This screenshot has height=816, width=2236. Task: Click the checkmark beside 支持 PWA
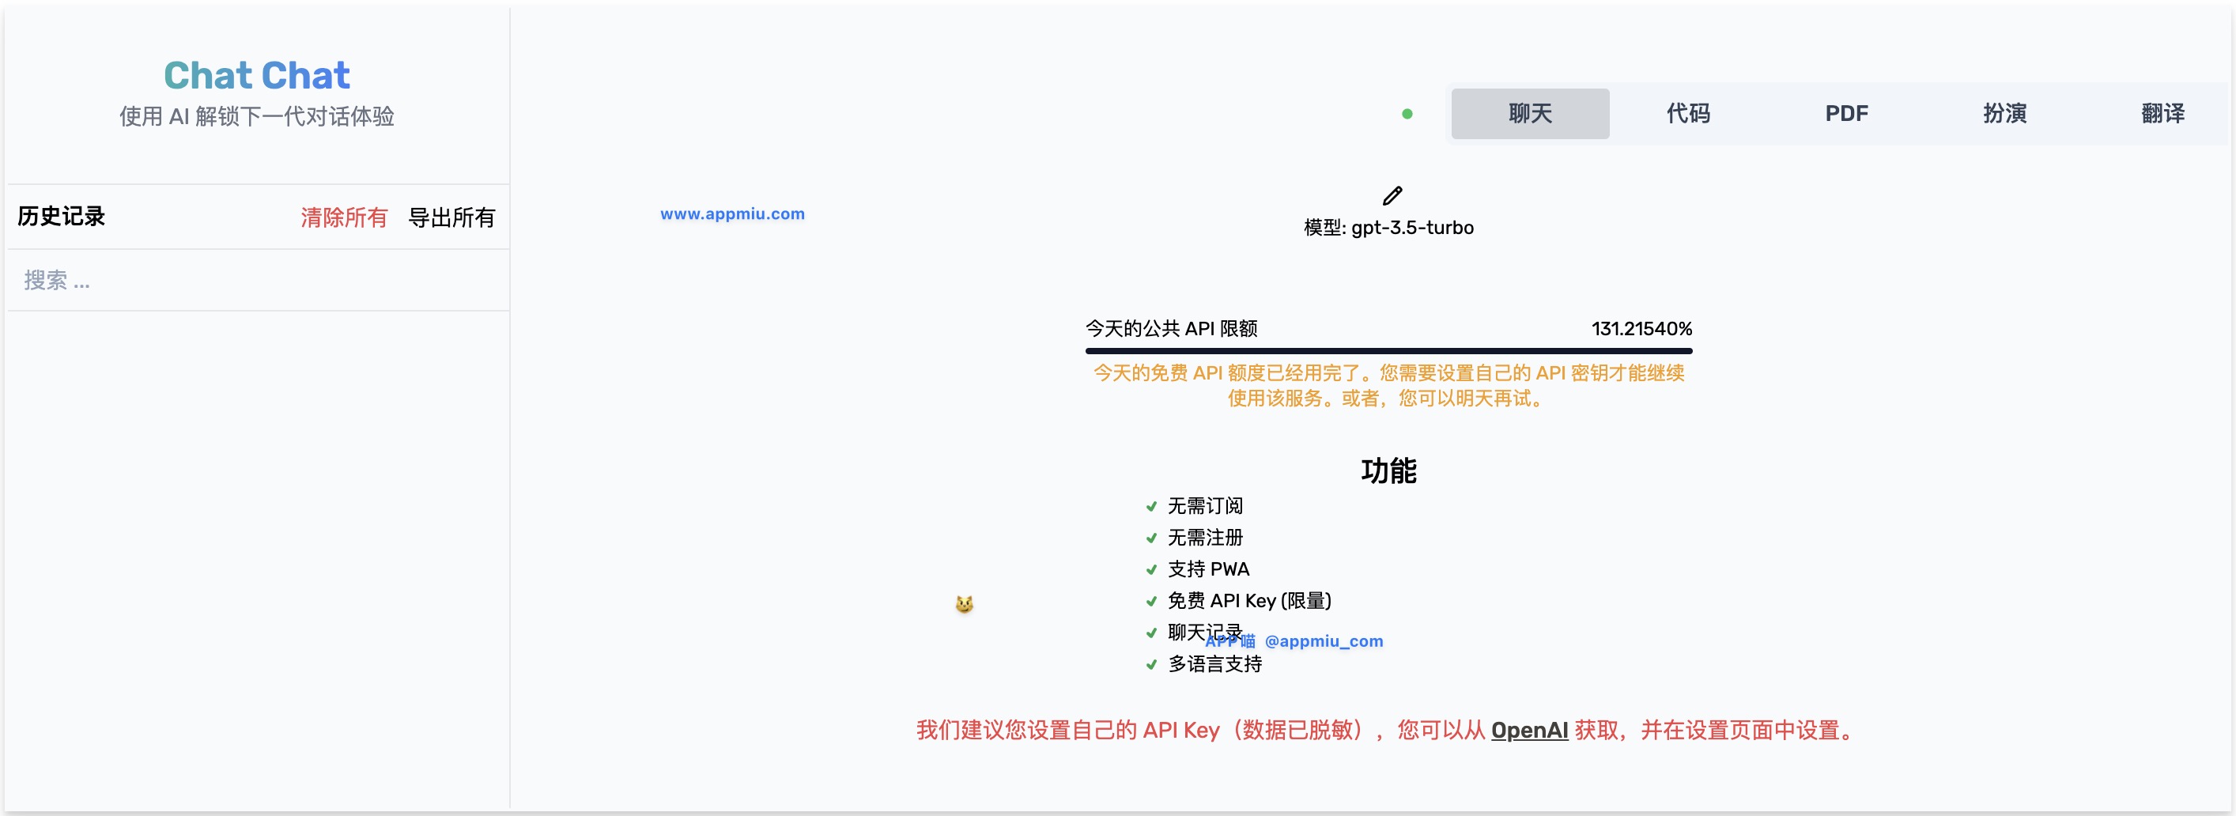pyautogui.click(x=1151, y=569)
